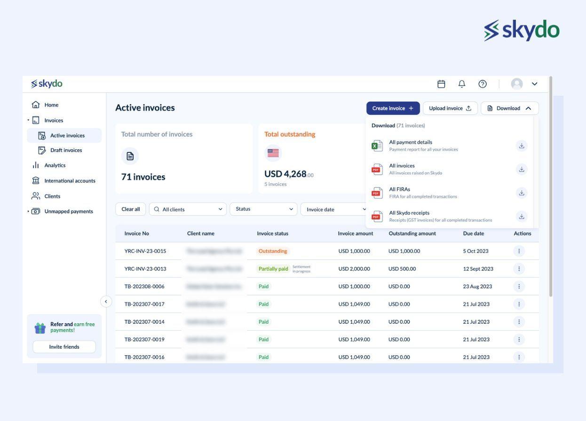Click the Invite friends button
Viewport: 586px width, 421px height.
click(63, 347)
